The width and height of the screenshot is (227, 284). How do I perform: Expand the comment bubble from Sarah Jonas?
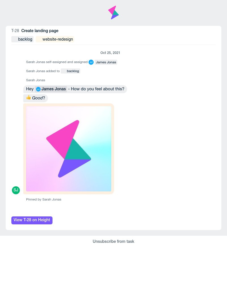(x=75, y=89)
